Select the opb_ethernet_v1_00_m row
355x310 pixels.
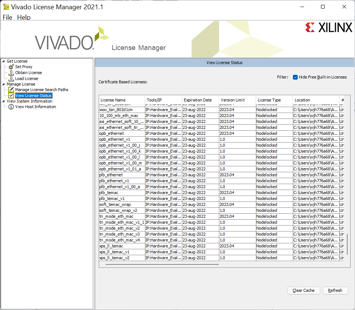222,163
